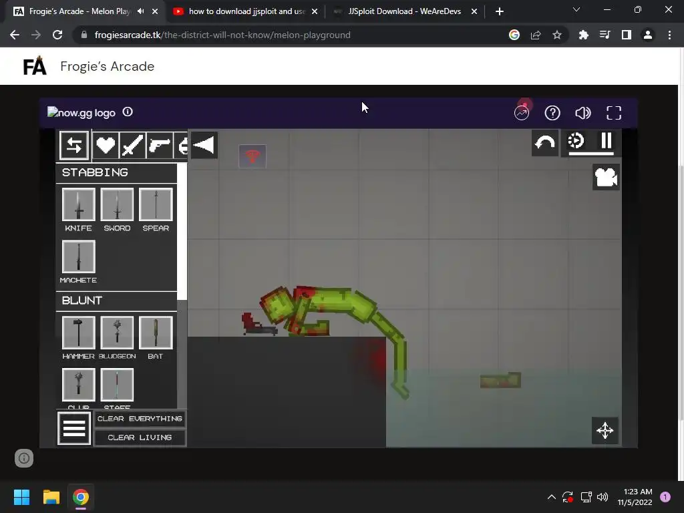
Task: Reload the current page
Action: pos(57,35)
